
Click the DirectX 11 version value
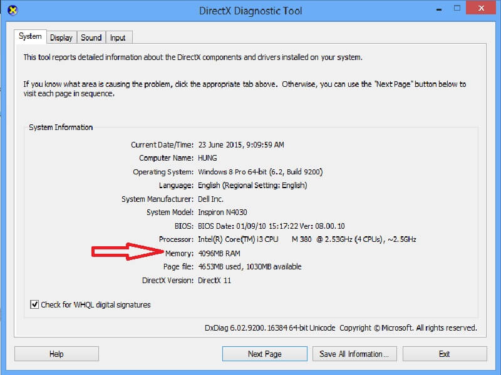pos(214,281)
